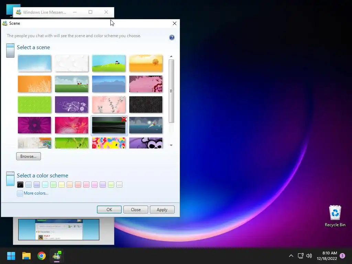
Task: Open the notification badge showing 3
Action: (x=342, y=256)
